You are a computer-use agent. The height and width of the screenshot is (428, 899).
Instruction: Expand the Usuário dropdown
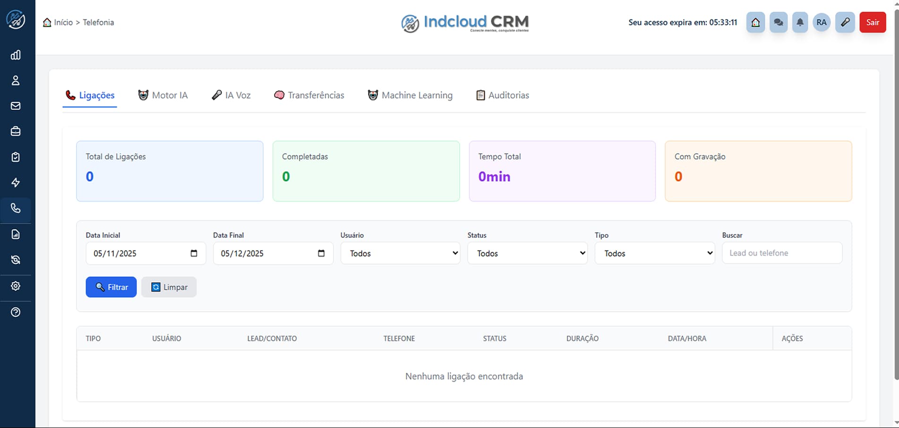400,253
